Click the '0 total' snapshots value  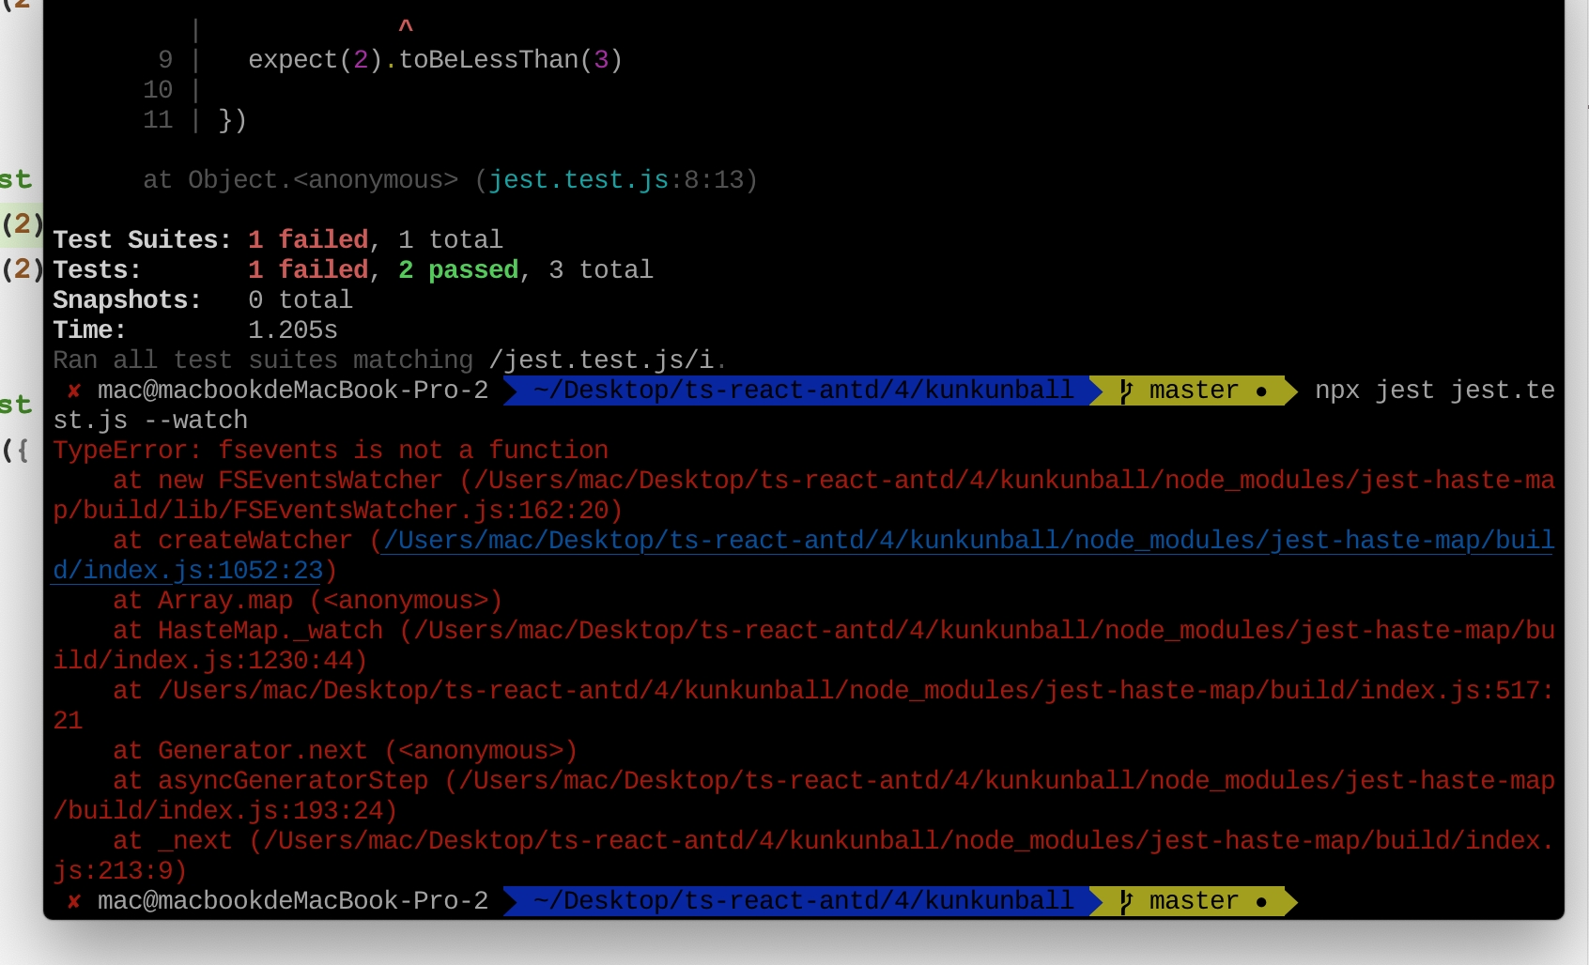click(301, 300)
